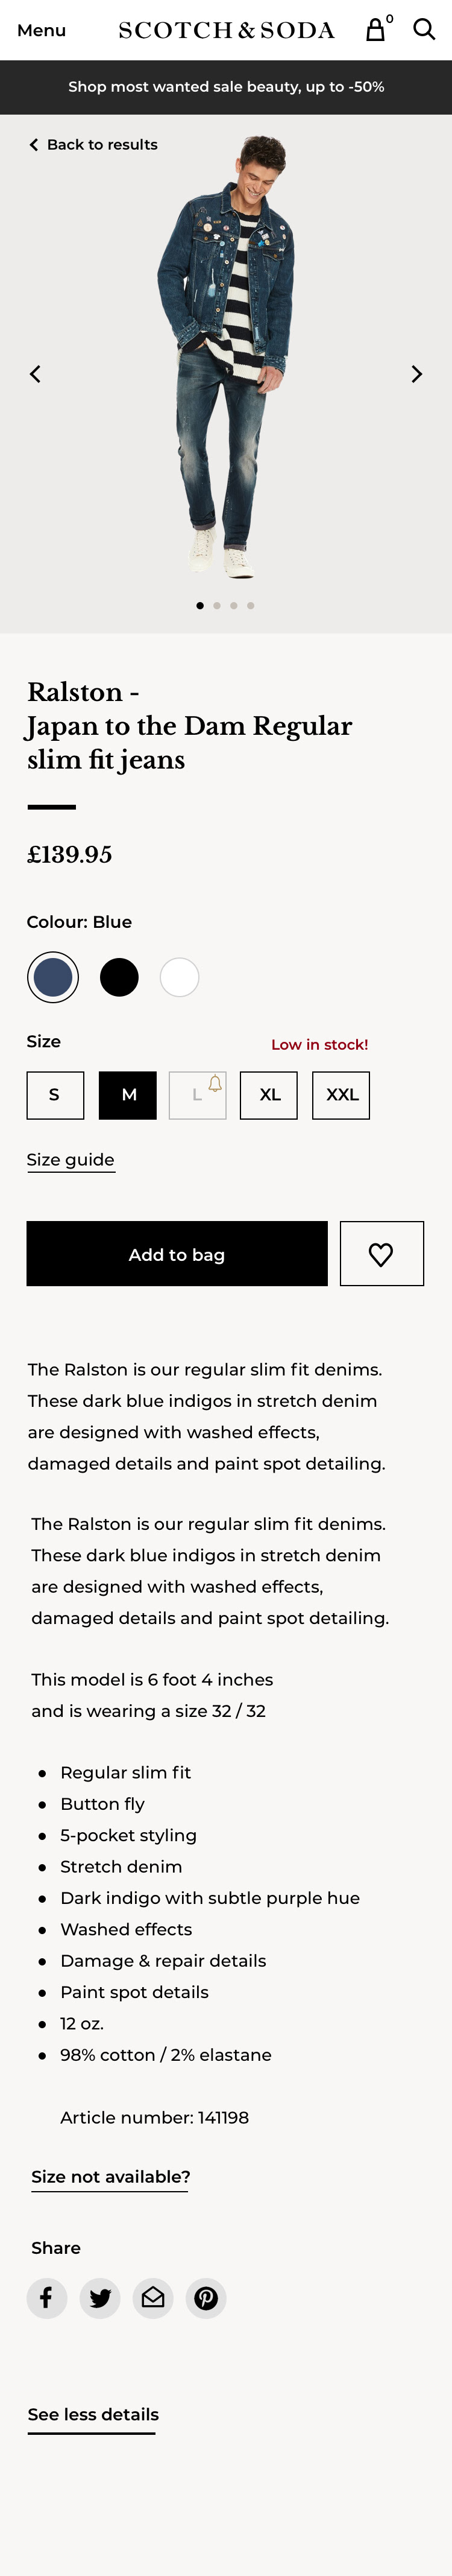This screenshot has height=2576, width=452.
Task: Share on Twitter
Action: [100, 2297]
